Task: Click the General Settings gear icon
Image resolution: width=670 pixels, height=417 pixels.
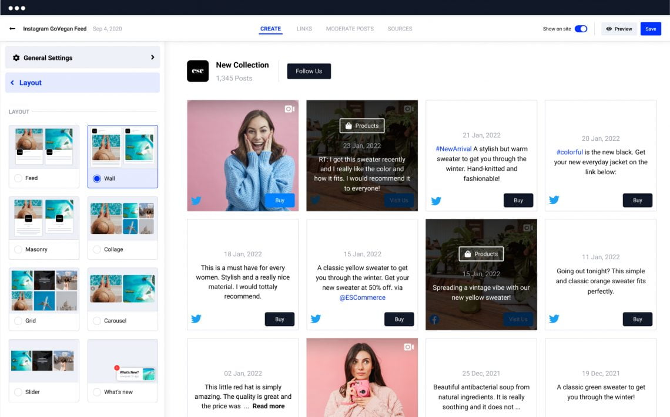Action: coord(16,57)
